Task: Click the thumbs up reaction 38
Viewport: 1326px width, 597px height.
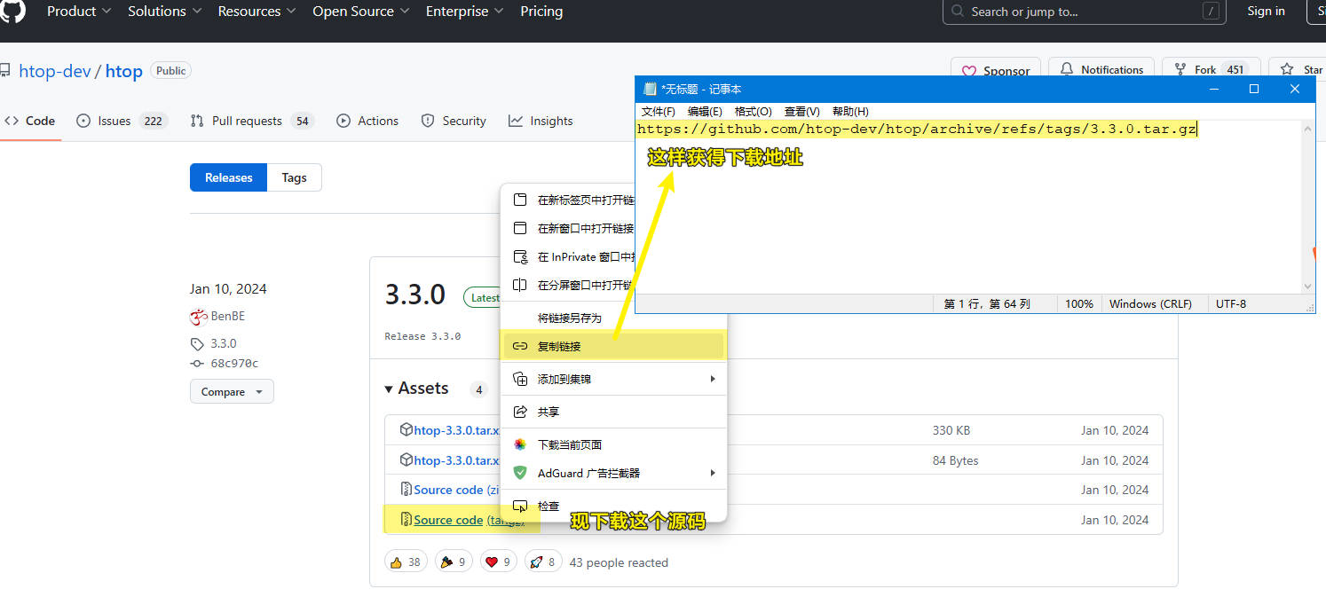Action: pos(406,562)
